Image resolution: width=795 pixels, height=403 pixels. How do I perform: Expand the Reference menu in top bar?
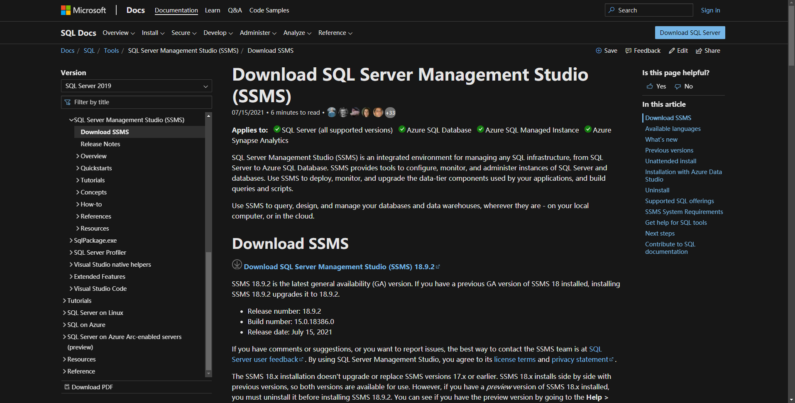(x=335, y=33)
